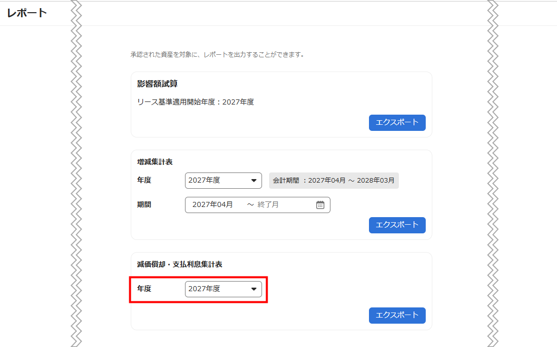Export the 減価償却・支払利息集計表 report
This screenshot has width=557, height=347.
pyautogui.click(x=397, y=316)
